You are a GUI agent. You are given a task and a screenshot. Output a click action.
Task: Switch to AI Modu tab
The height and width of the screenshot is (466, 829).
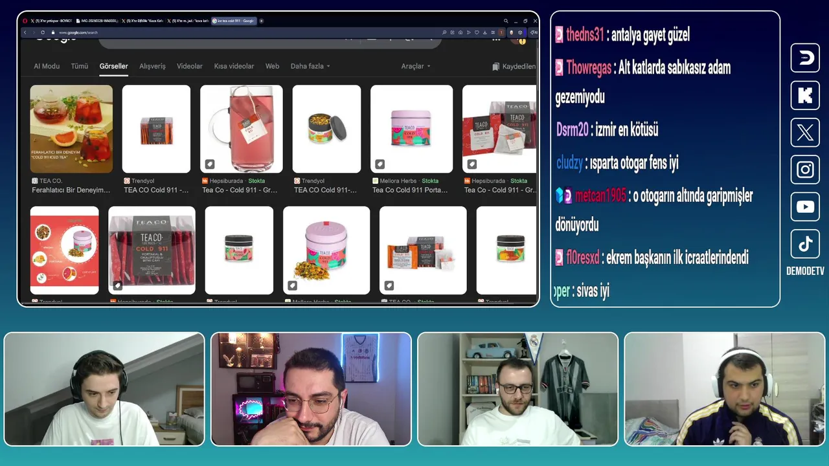47,66
